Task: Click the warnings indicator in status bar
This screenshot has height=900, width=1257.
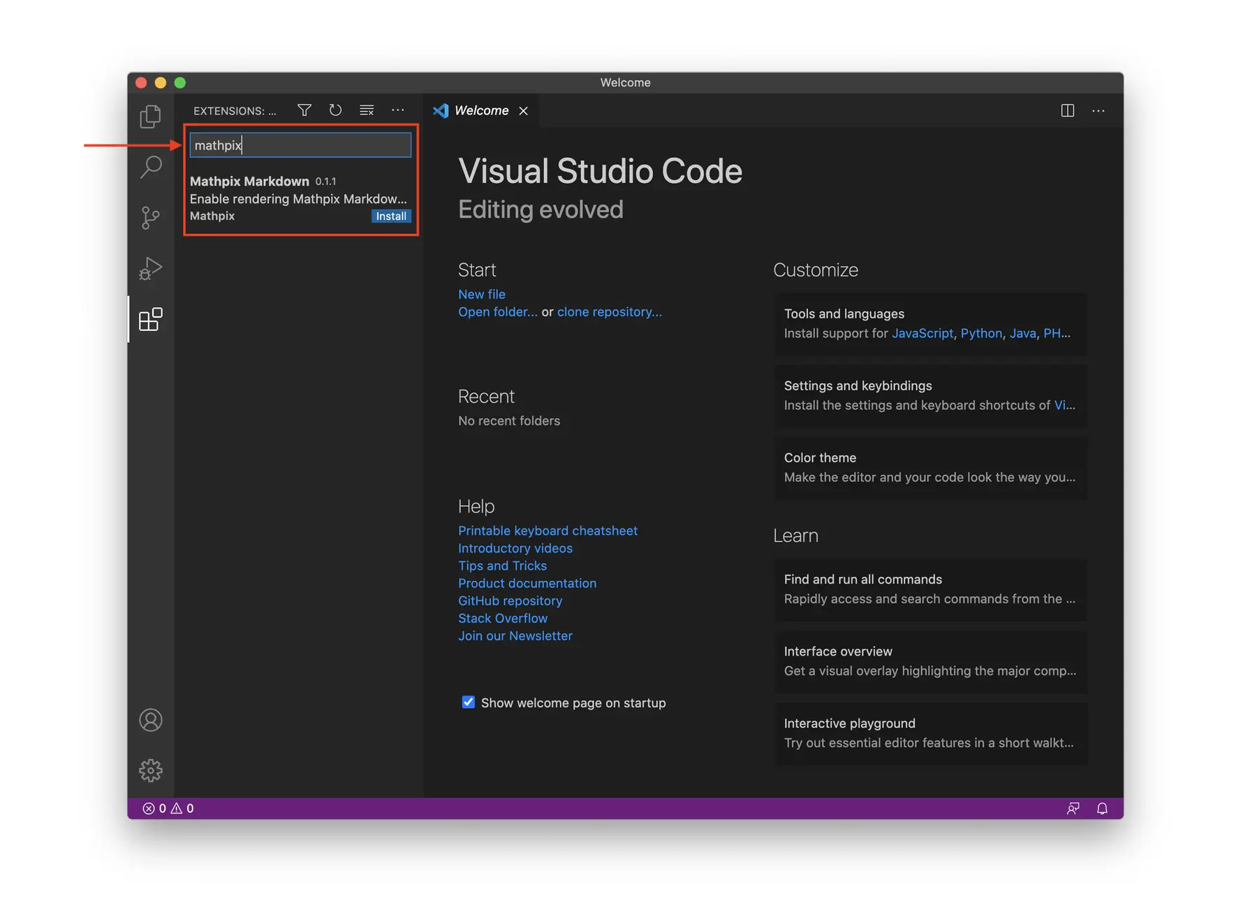Action: [x=182, y=809]
